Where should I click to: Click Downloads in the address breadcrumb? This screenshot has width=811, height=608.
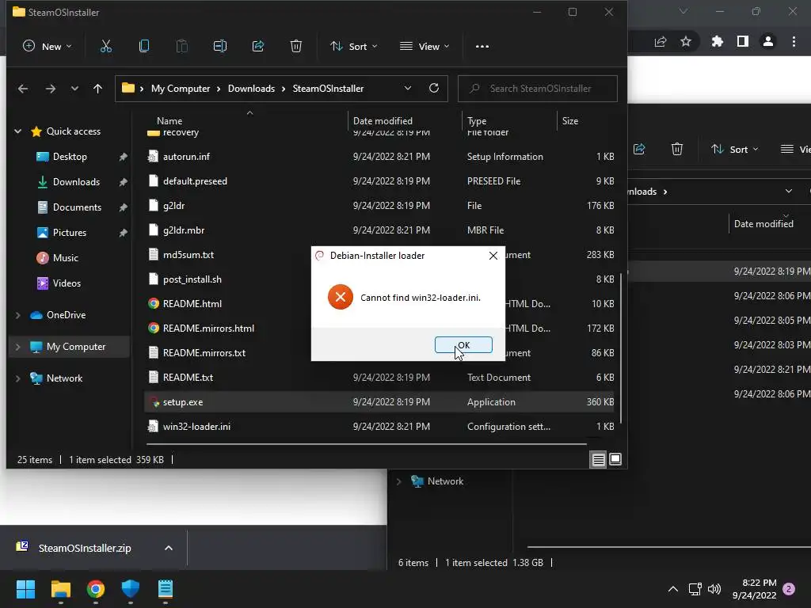(251, 89)
